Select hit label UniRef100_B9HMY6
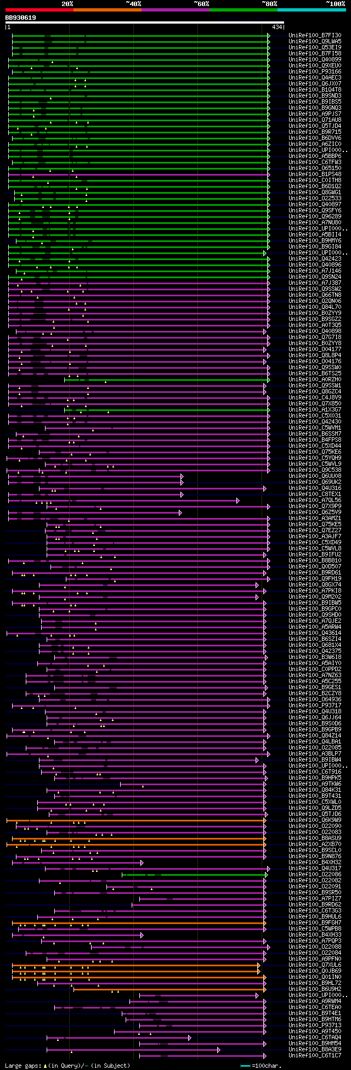351x1070 pixels. (x=315, y=240)
